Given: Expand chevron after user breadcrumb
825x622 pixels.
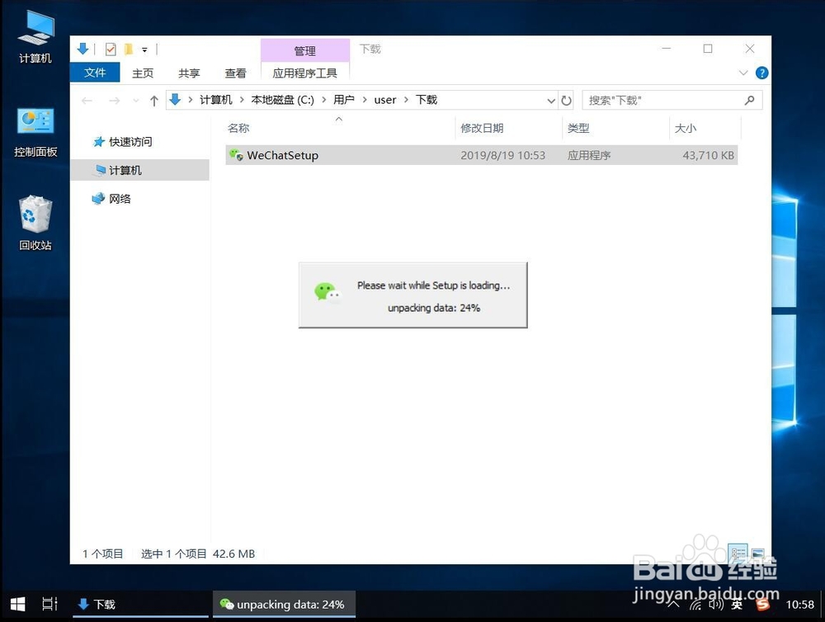Looking at the screenshot, I should (406, 100).
